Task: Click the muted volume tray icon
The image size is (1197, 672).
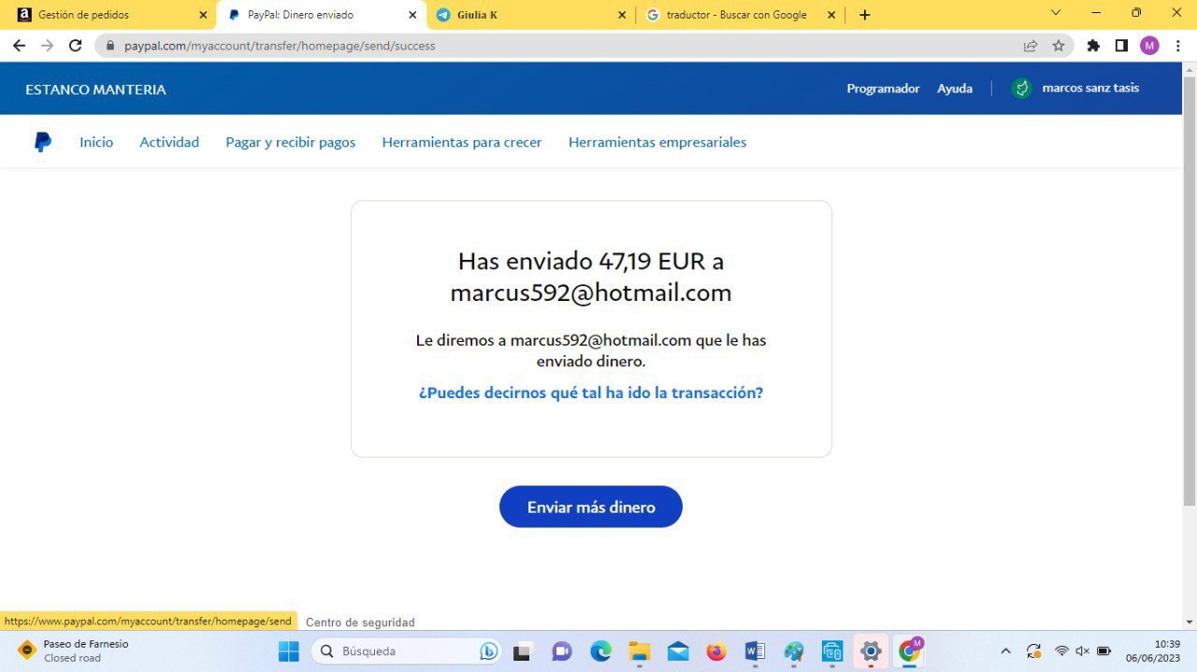Action: (1083, 651)
